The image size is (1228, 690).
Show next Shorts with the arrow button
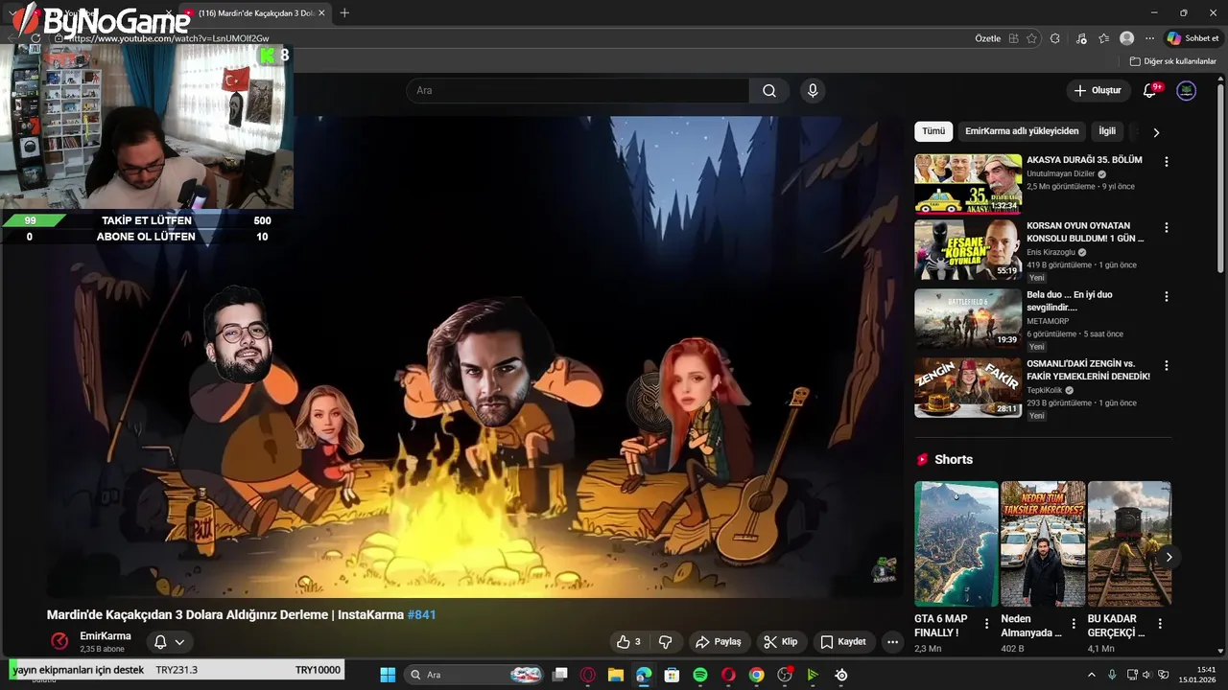point(1169,557)
